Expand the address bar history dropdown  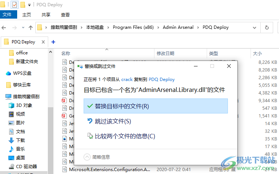[x=255, y=28]
